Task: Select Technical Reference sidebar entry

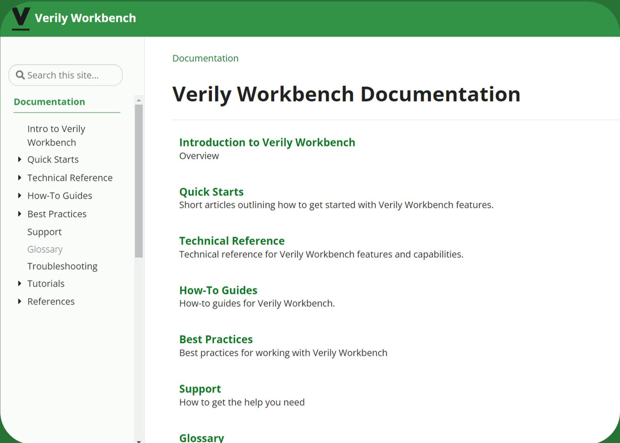Action: tap(70, 178)
